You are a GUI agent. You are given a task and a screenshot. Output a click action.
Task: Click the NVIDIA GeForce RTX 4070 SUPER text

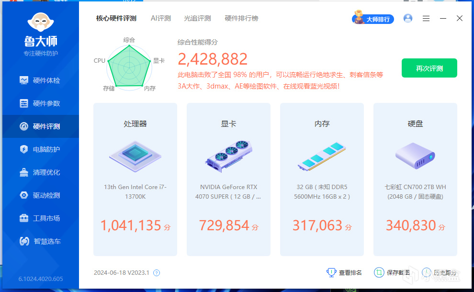tap(228, 191)
